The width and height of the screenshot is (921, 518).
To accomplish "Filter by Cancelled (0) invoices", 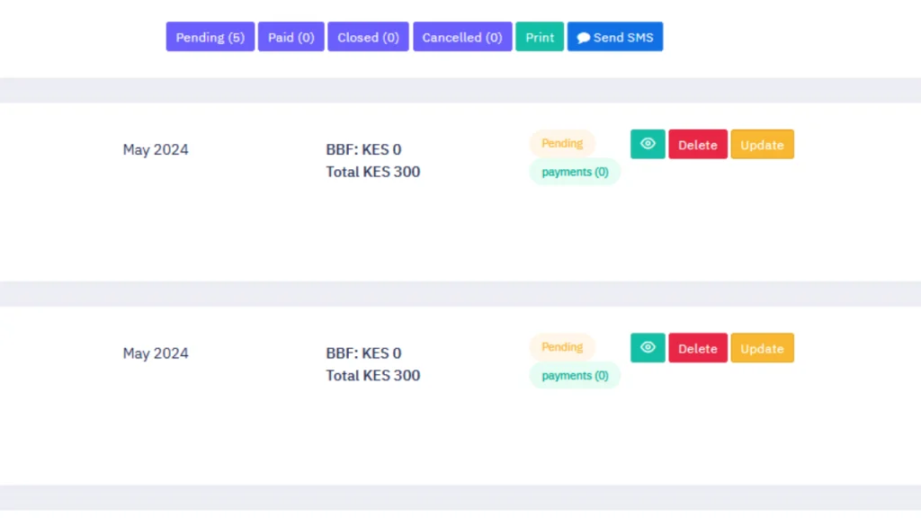I will tap(462, 37).
